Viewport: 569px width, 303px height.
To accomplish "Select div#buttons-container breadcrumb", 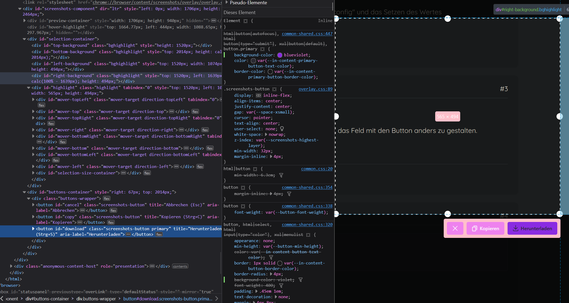I will click(47, 299).
